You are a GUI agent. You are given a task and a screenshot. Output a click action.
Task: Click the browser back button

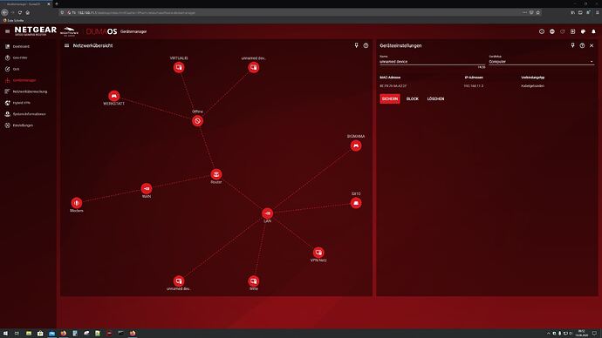[x=4, y=12]
